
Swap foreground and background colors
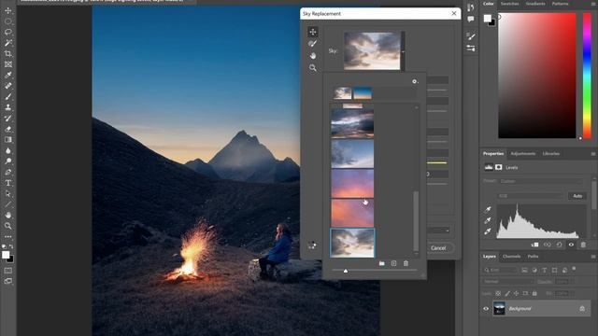(11, 246)
